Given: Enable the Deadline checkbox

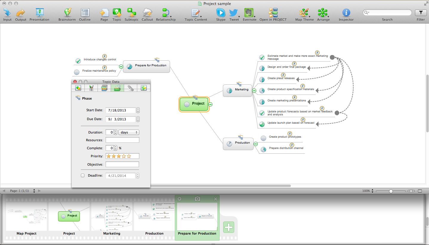Looking at the screenshot, I should click(x=83, y=175).
